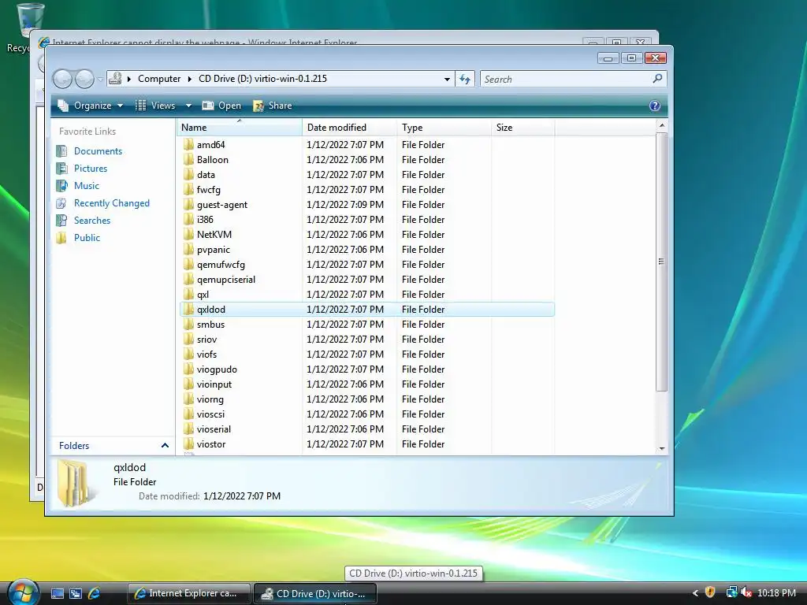Expand the Folders pane chevron

[x=165, y=446]
